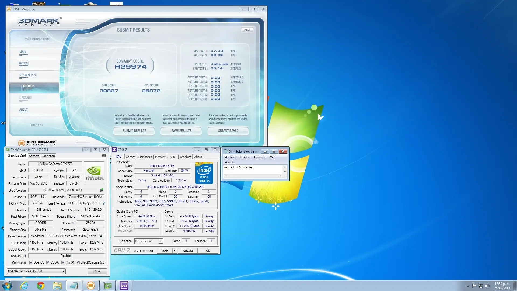This screenshot has width=517, height=291.
Task: Show hidden system tray icons arrow
Action: [x=468, y=286]
